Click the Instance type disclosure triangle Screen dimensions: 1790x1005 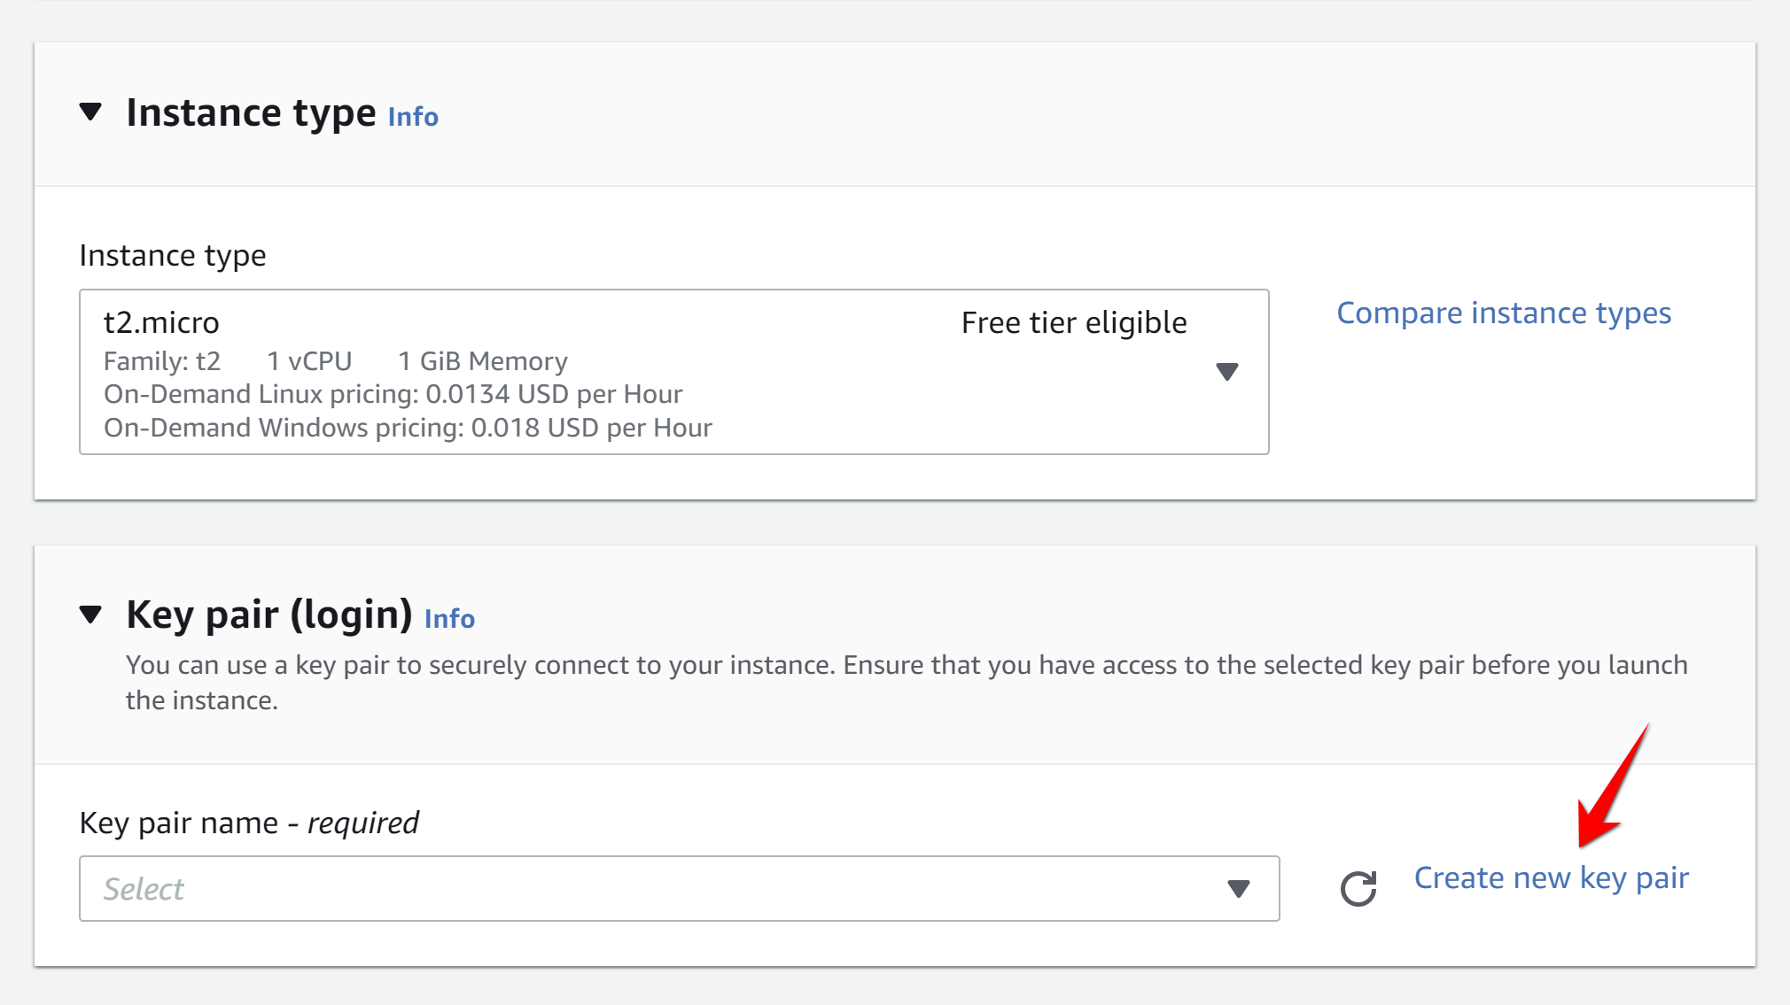click(x=91, y=112)
